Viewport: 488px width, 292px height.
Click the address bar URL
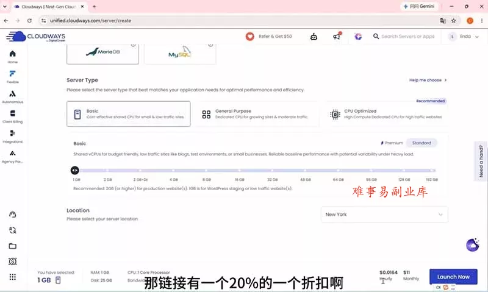coord(90,21)
